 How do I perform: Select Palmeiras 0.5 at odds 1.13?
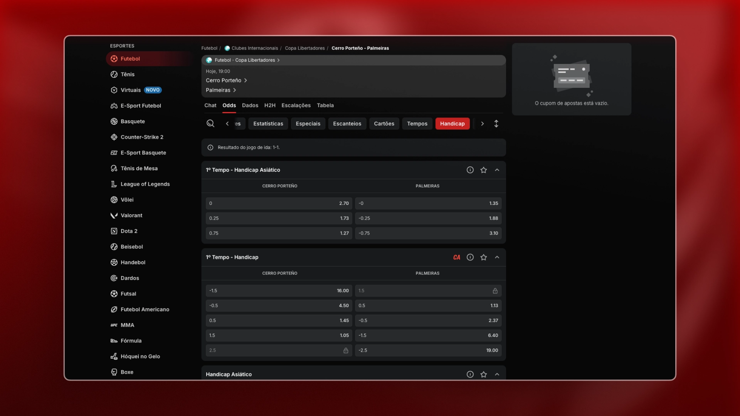(x=428, y=306)
